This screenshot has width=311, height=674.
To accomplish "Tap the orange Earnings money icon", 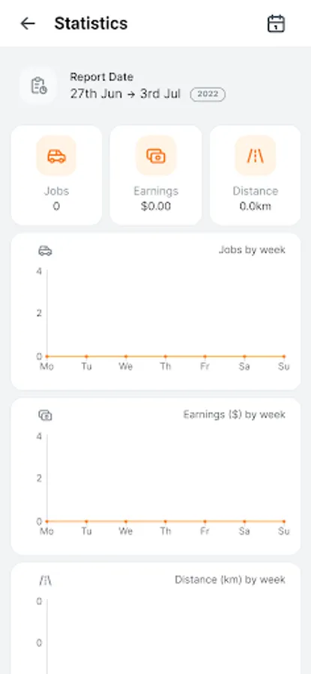I will click(156, 156).
